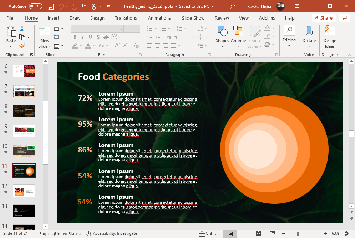Expand the Arrange dropdown
Screen dimensions: 355x238
click(x=238, y=35)
